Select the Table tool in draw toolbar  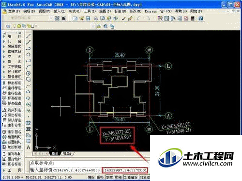pyautogui.click(x=29, y=141)
